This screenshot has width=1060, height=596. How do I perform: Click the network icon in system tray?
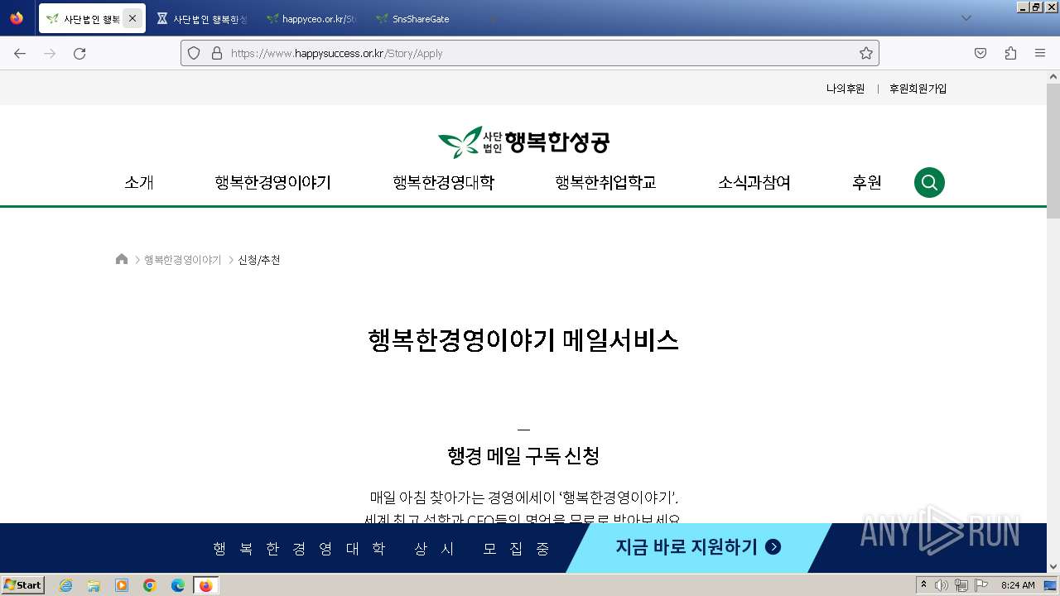tap(961, 585)
